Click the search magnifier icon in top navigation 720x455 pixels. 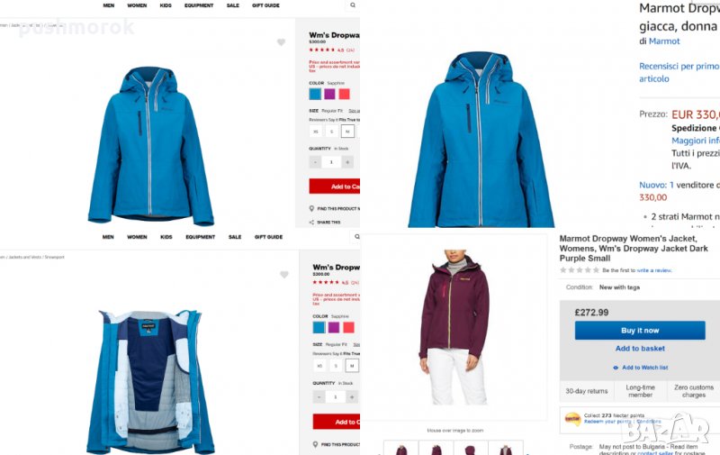(353, 5)
